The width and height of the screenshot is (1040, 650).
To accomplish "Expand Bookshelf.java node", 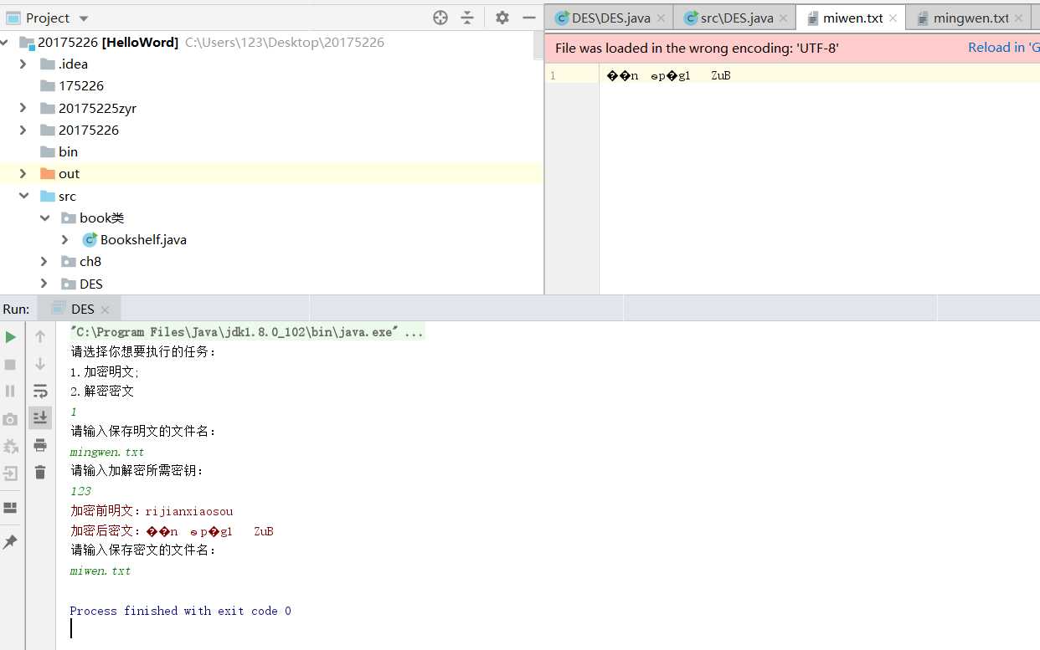I will tap(65, 239).
